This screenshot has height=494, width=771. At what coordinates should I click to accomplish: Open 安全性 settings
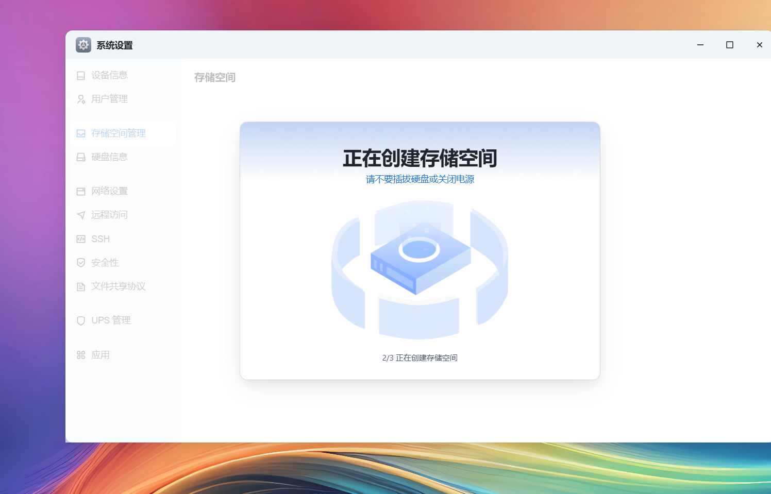[124, 263]
